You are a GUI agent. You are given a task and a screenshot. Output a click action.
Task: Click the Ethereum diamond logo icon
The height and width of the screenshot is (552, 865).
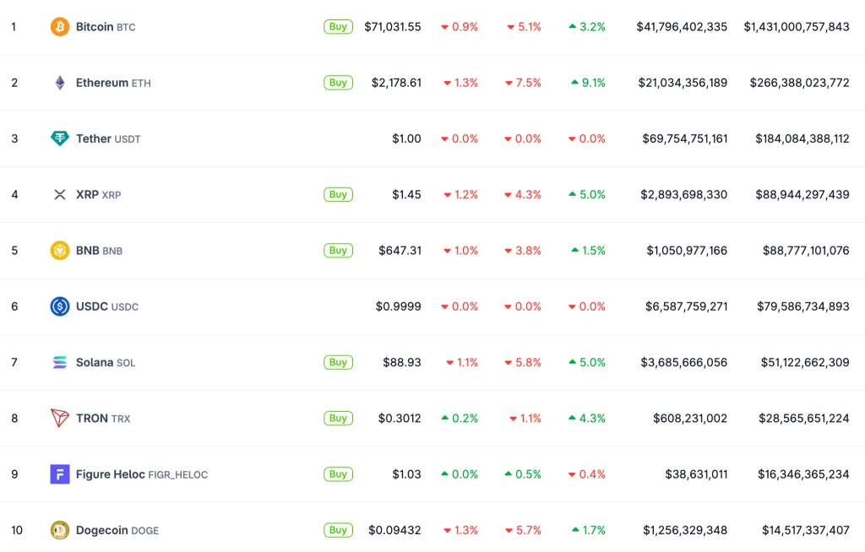[x=59, y=83]
